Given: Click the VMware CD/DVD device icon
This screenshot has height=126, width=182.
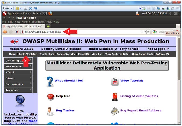Looking at the screenshot, I should (x=148, y=8).
